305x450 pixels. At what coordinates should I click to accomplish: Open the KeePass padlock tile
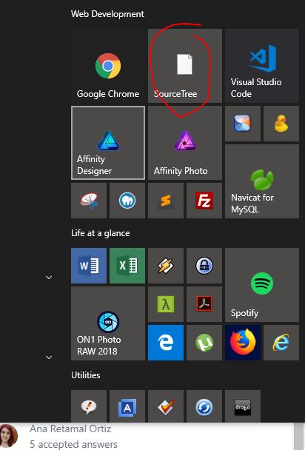[204, 266]
